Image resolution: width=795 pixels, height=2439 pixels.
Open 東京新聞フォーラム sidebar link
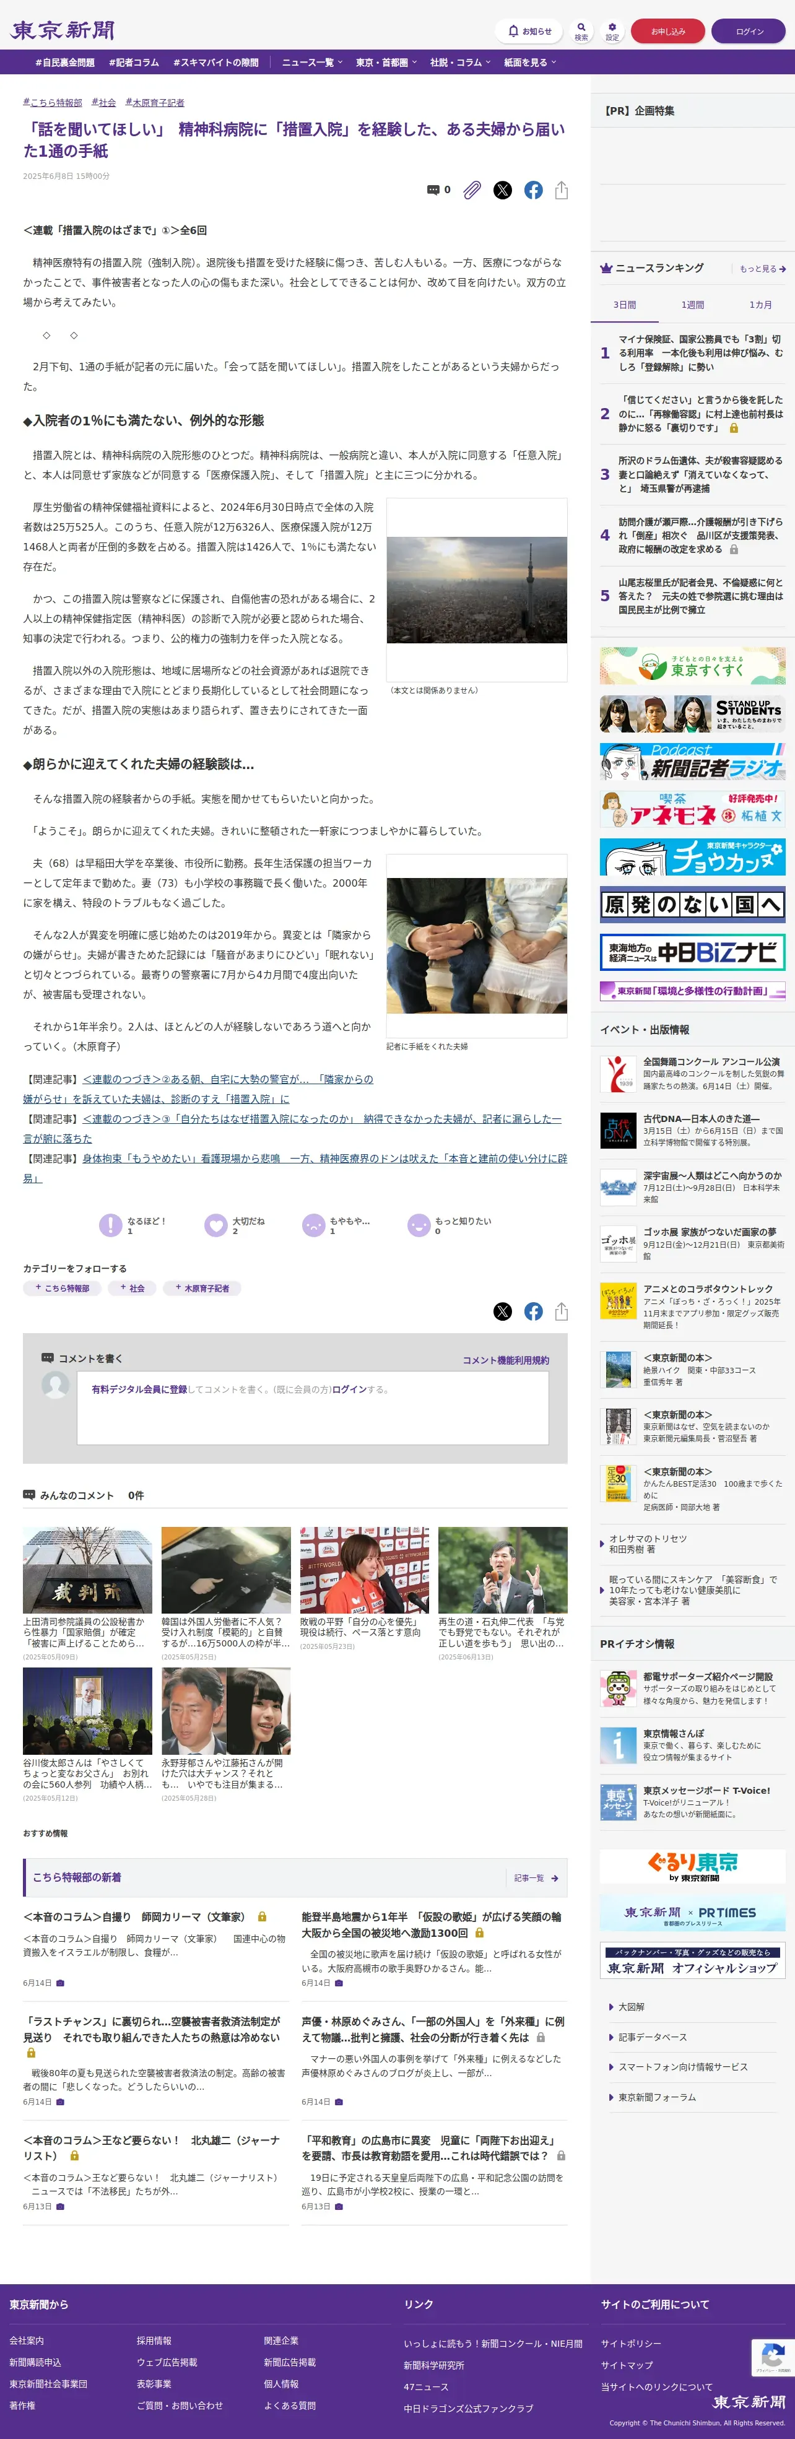657,2097
